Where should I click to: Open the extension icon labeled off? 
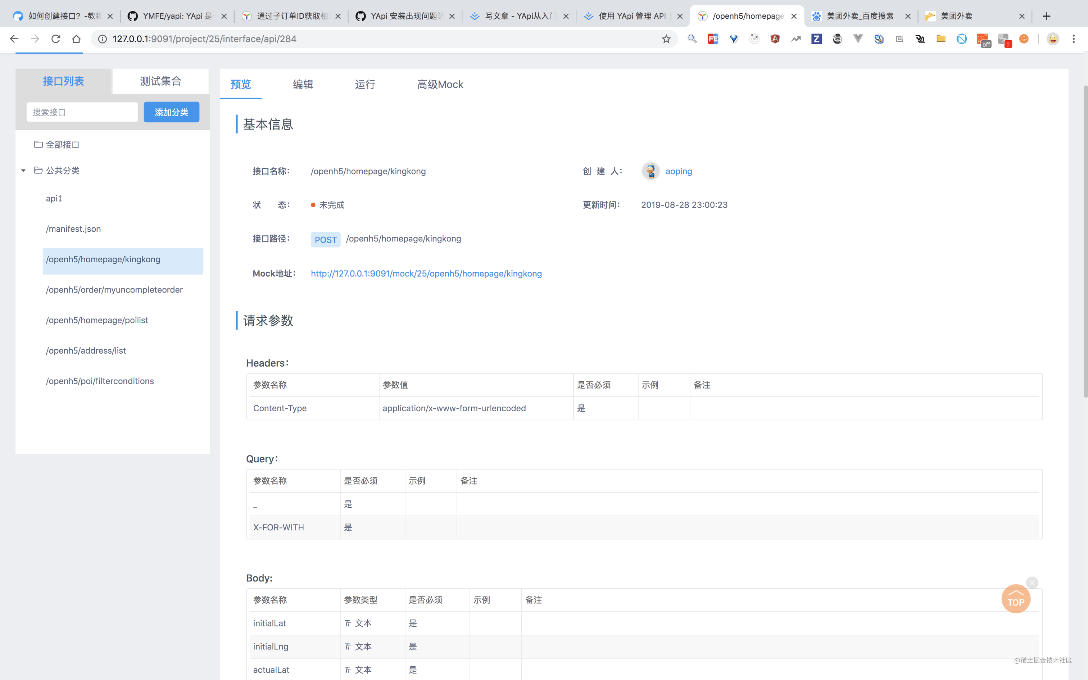pos(983,40)
